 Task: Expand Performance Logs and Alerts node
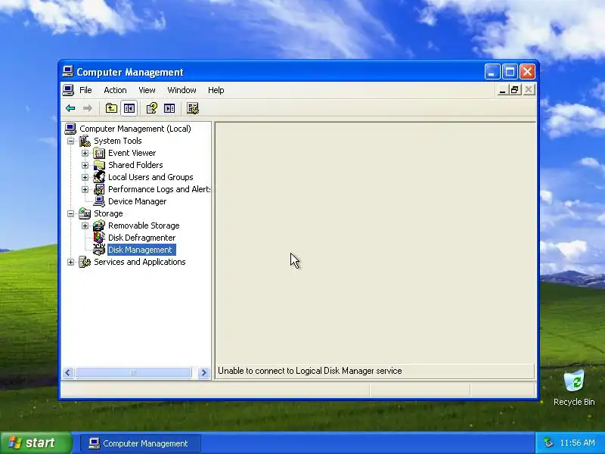(x=85, y=190)
